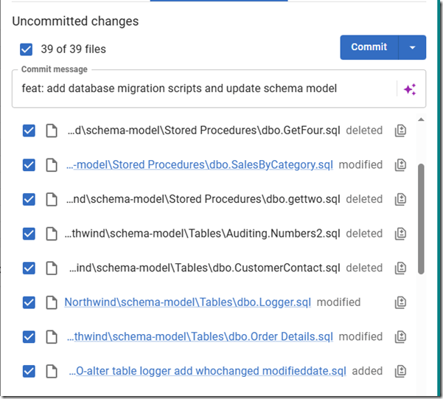Viewport: 443px width, 399px height.
Task: Open diff icon for Auditing.Numbers2.sql row
Action: pos(400,234)
